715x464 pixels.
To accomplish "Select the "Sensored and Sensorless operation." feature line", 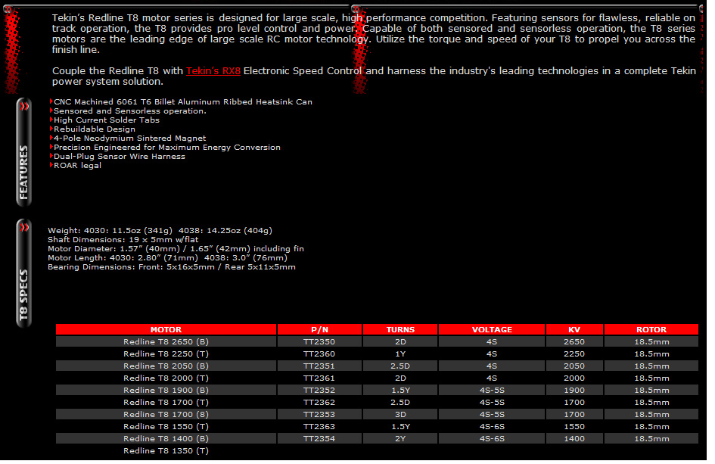I will (x=130, y=111).
